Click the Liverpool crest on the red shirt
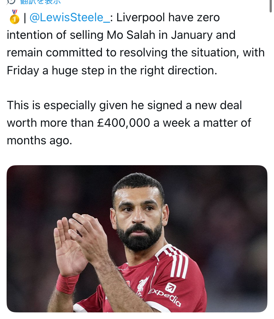274x319 pixels. [x=142, y=285]
